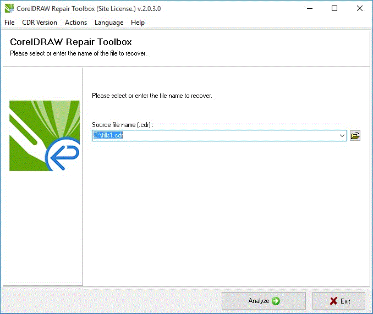Click the application icon in title bar

[x=9, y=9]
